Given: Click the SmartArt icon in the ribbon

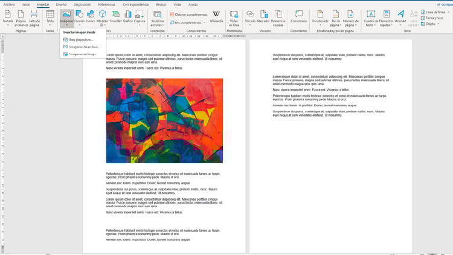Looking at the screenshot, I should click(x=115, y=16).
